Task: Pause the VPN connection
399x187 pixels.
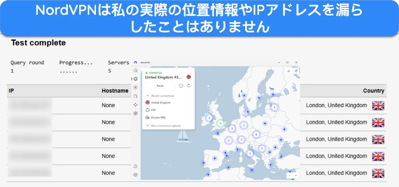Action: (x=160, y=86)
